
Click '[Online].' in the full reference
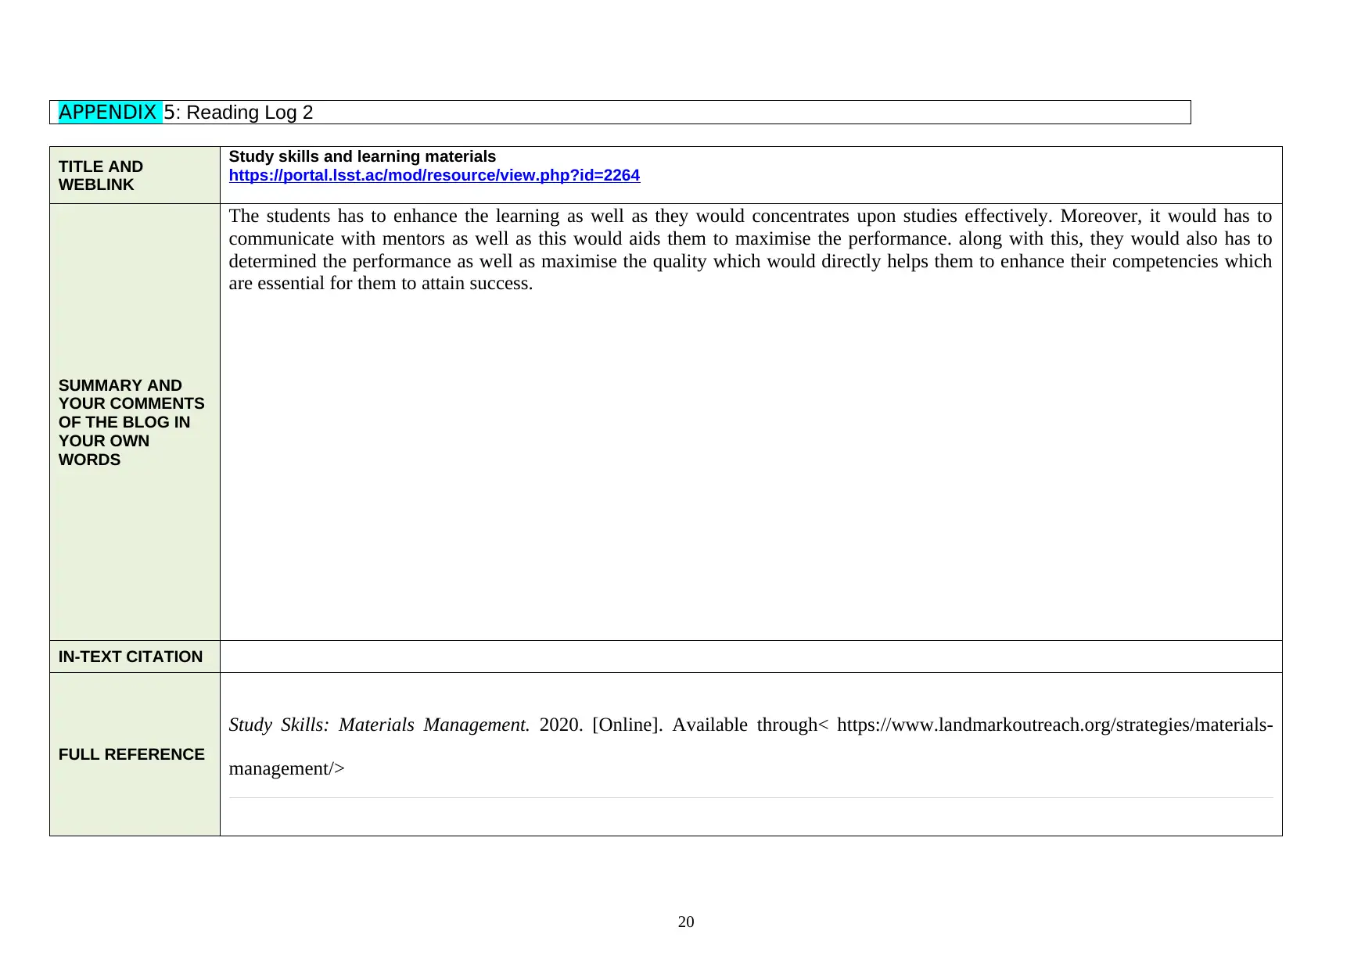tap(627, 725)
